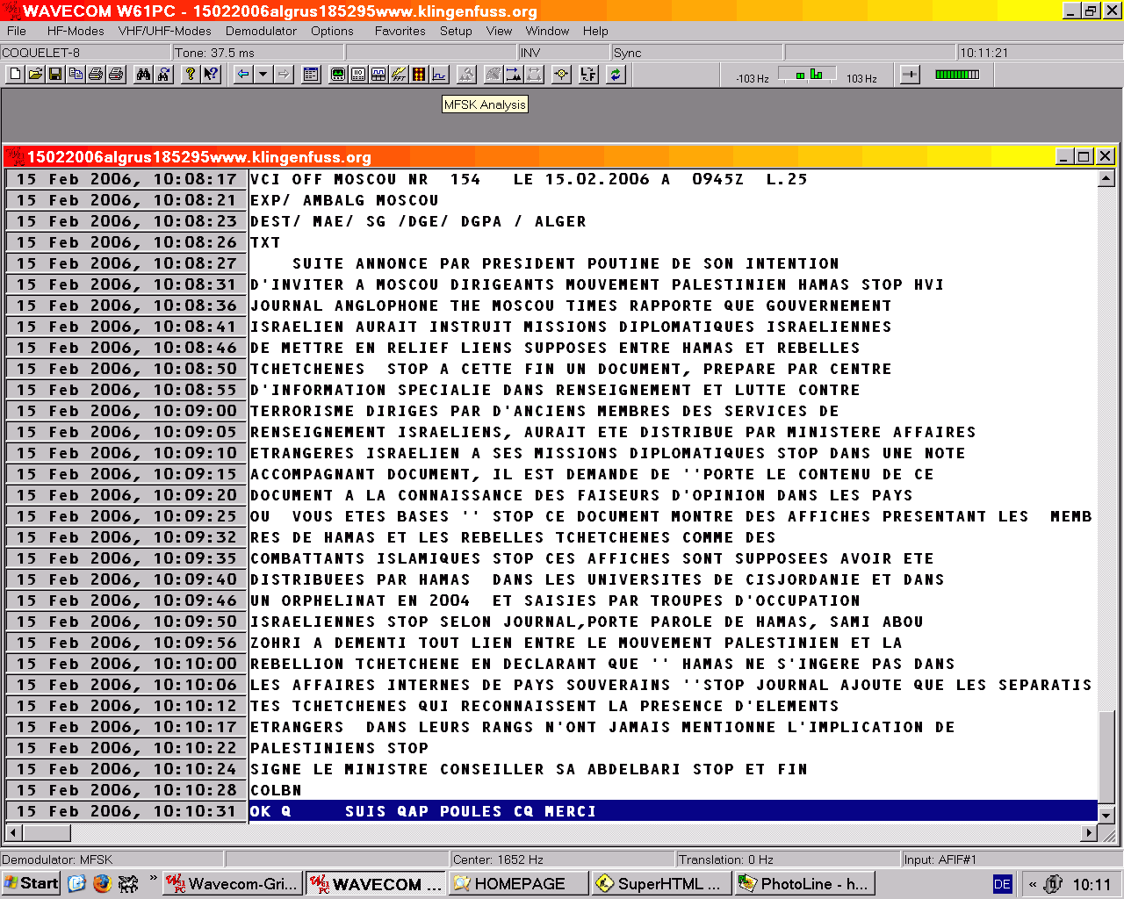The height and width of the screenshot is (899, 1124).
Task: Toggle the crosshair button beside 103 Hz
Action: [x=910, y=75]
